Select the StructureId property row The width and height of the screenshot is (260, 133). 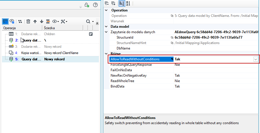[184, 37]
